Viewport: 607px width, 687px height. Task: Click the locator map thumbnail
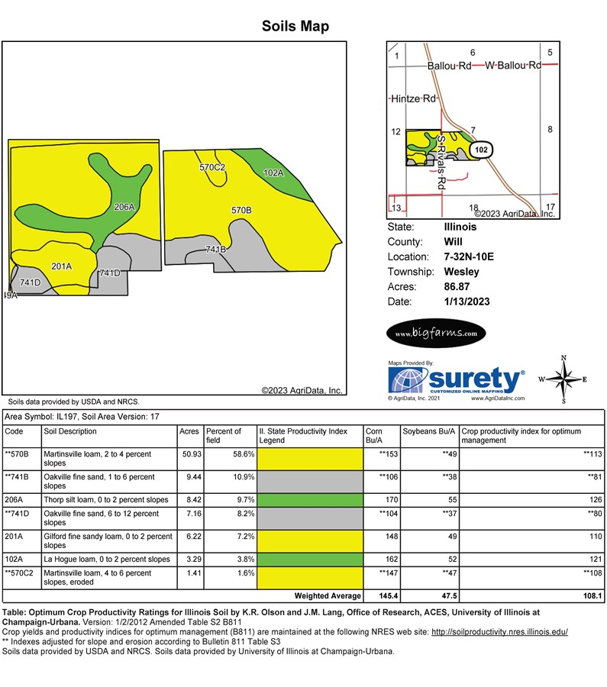pos(473,130)
